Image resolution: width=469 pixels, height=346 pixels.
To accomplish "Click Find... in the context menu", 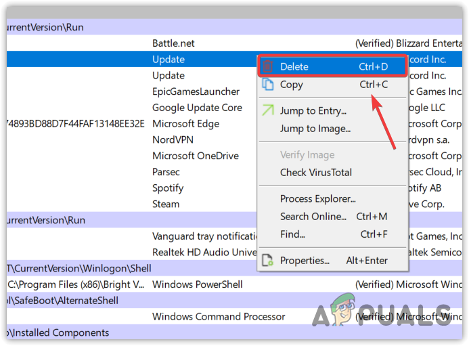I will [x=332, y=234].
